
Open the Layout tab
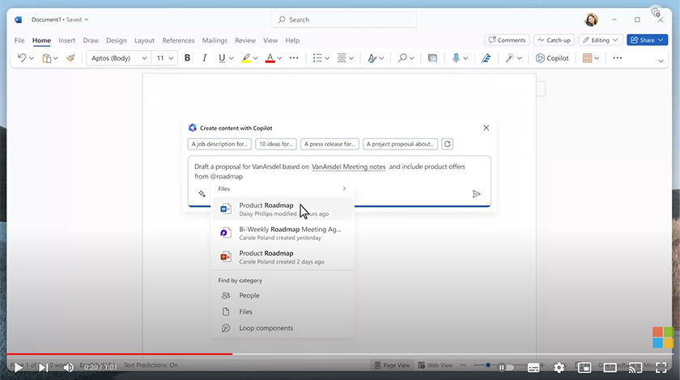[144, 40]
